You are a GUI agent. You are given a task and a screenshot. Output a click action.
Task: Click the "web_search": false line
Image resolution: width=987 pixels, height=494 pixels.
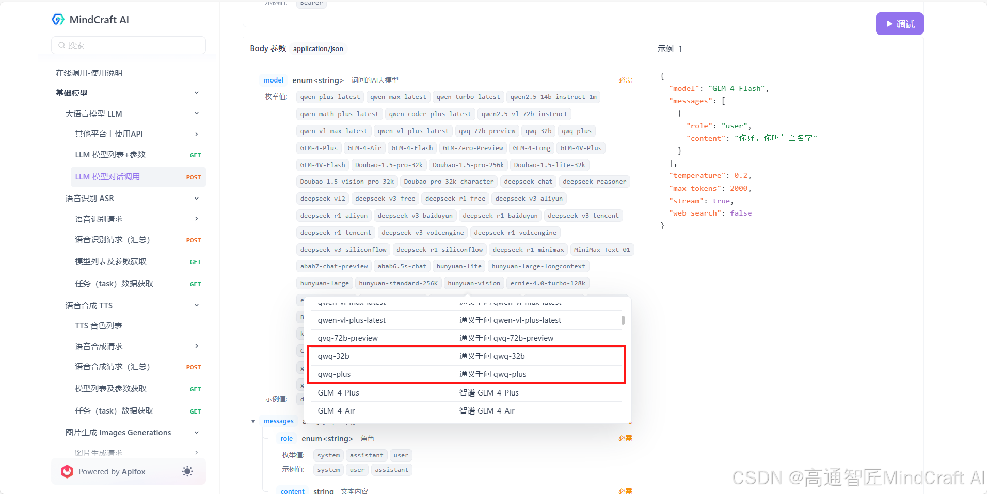710,213
